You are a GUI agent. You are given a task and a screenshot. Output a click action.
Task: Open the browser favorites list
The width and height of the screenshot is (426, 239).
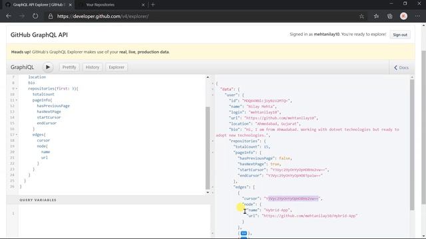click(376, 16)
